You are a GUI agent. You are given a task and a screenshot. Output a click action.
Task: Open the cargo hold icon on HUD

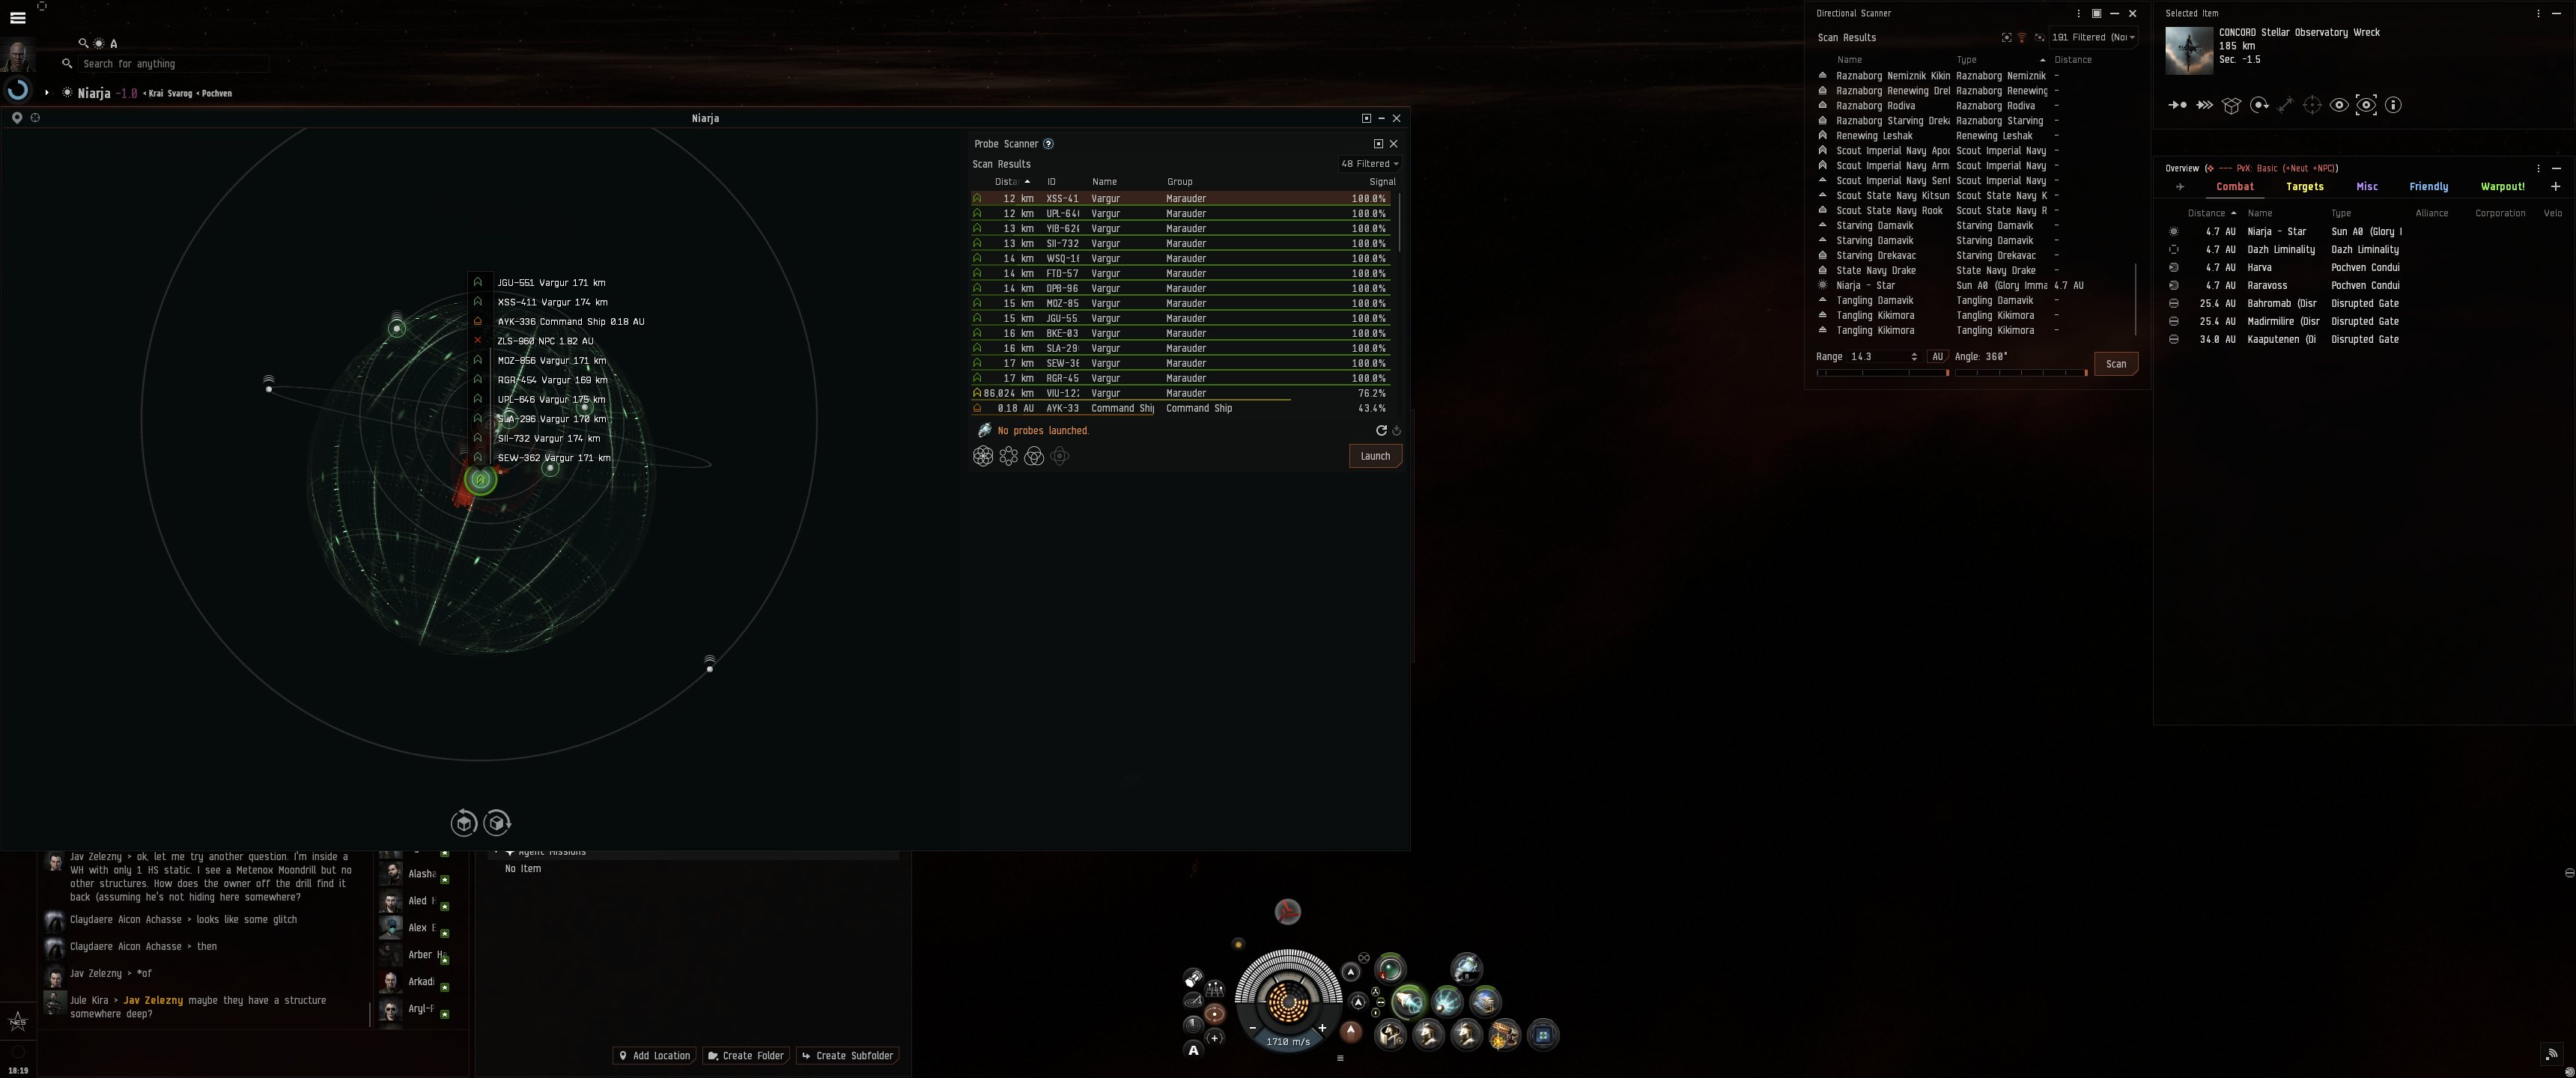pos(1193,978)
